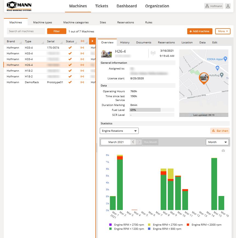The height and width of the screenshot is (238, 236).
Task: Click connectivity icon in the Prototype01 row
Action: [82, 82]
